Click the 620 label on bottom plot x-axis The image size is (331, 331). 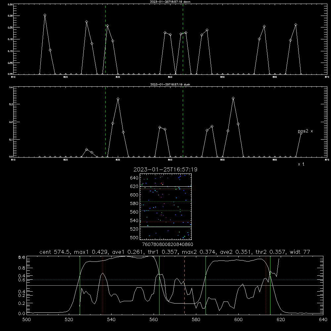[281, 319]
